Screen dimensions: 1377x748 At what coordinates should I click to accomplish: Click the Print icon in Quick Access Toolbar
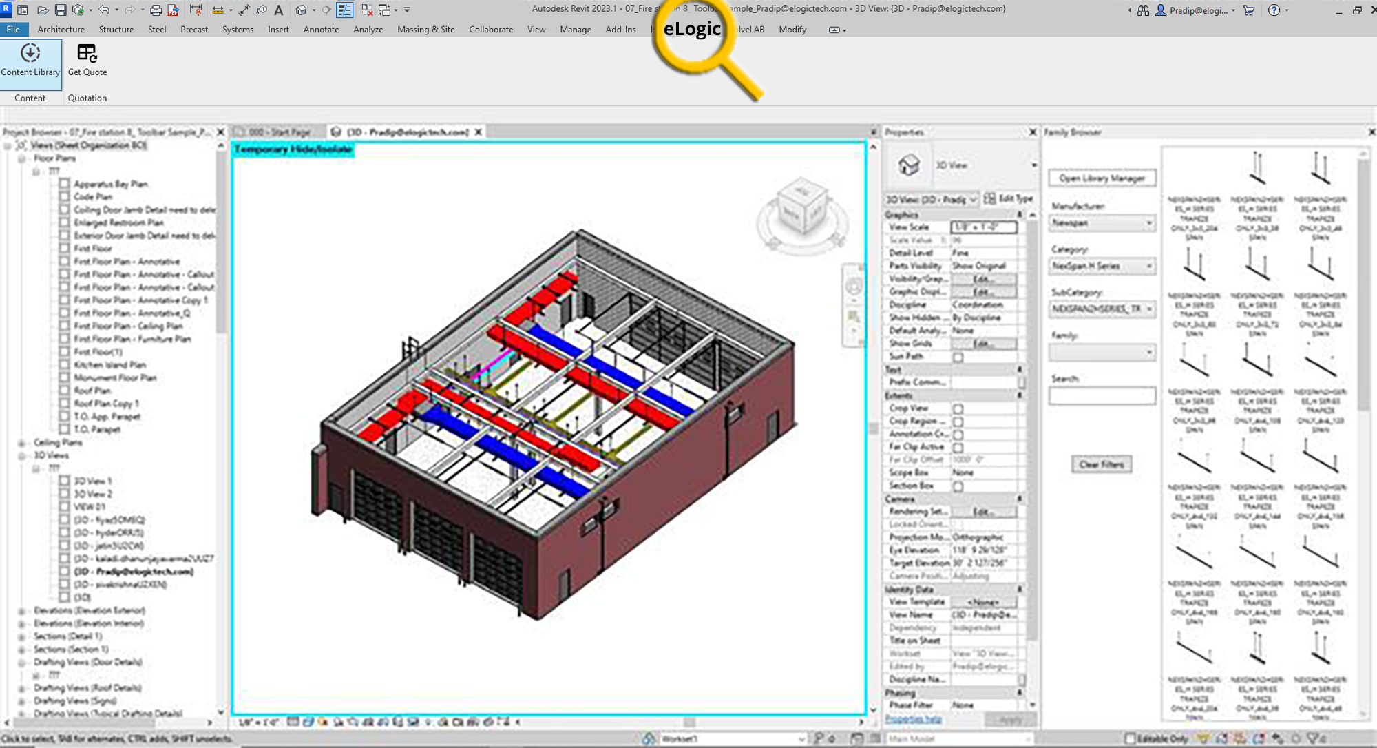[156, 11]
